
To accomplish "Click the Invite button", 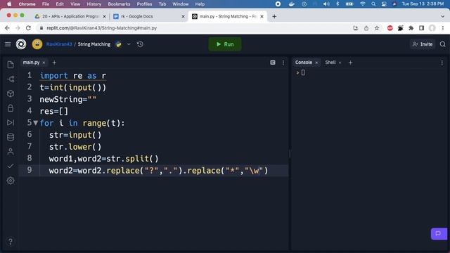I will 423,44.
